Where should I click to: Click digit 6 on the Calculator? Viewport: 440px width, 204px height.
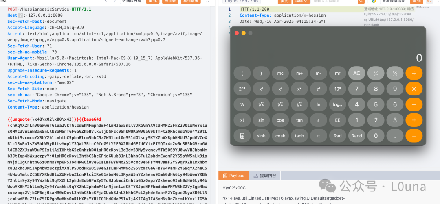click(395, 104)
